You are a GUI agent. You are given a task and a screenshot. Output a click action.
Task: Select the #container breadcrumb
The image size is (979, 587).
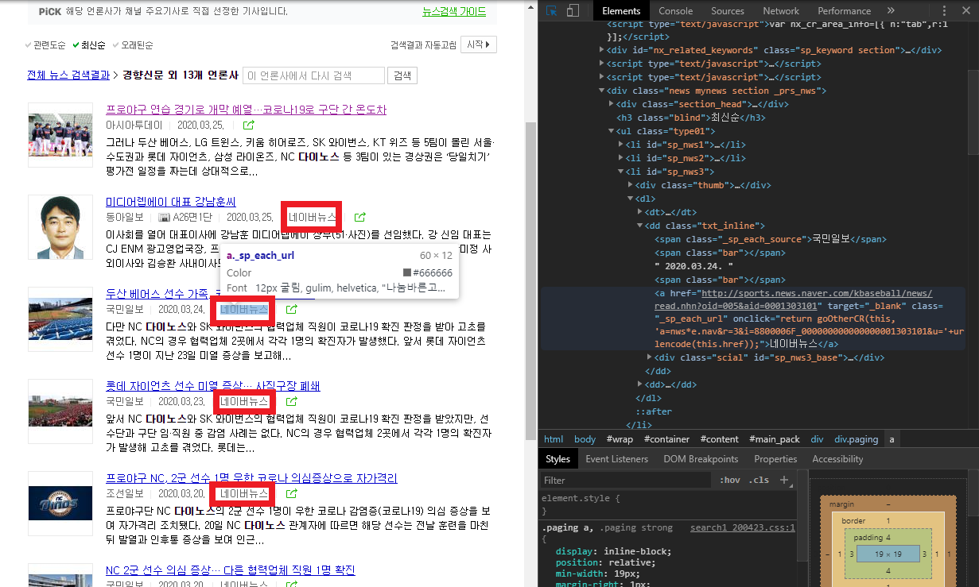tap(668, 438)
